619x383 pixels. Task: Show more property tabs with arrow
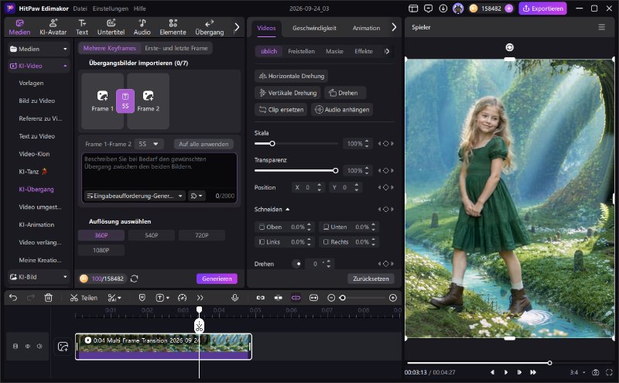394,27
